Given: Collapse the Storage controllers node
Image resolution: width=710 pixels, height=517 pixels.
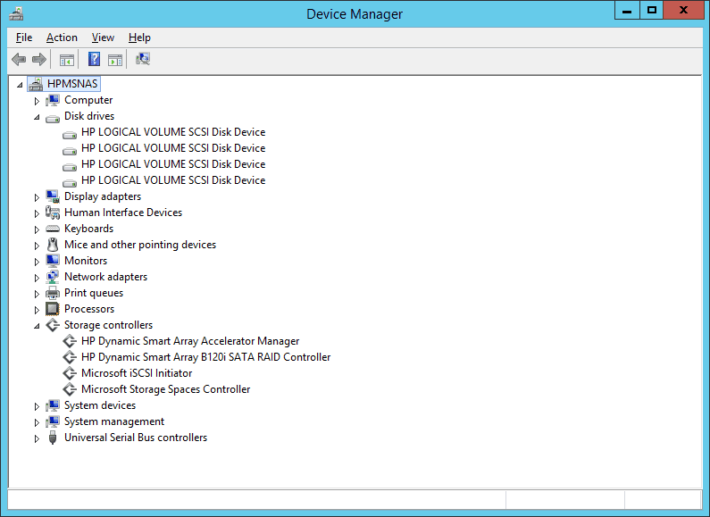Looking at the screenshot, I should coord(37,326).
